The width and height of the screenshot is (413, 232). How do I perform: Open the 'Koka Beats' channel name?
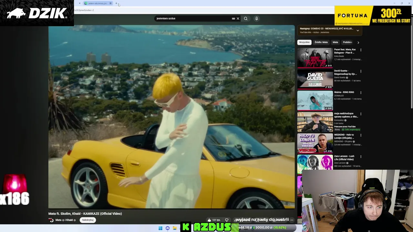point(339,56)
